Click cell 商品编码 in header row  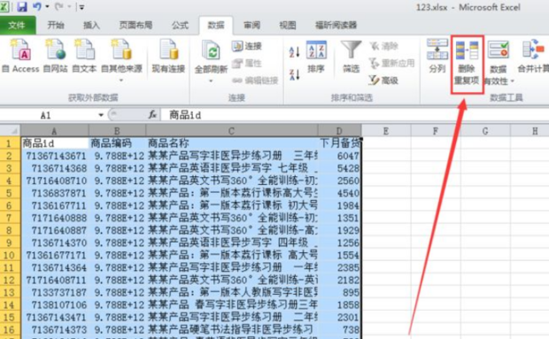pyautogui.click(x=117, y=143)
